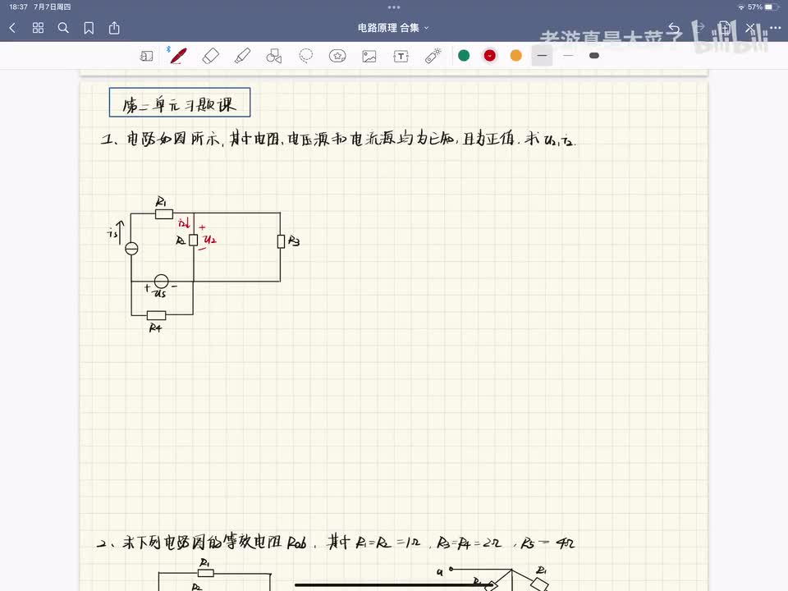The image size is (788, 591).
Task: Select the selected medium stroke thickness
Action: coord(543,55)
